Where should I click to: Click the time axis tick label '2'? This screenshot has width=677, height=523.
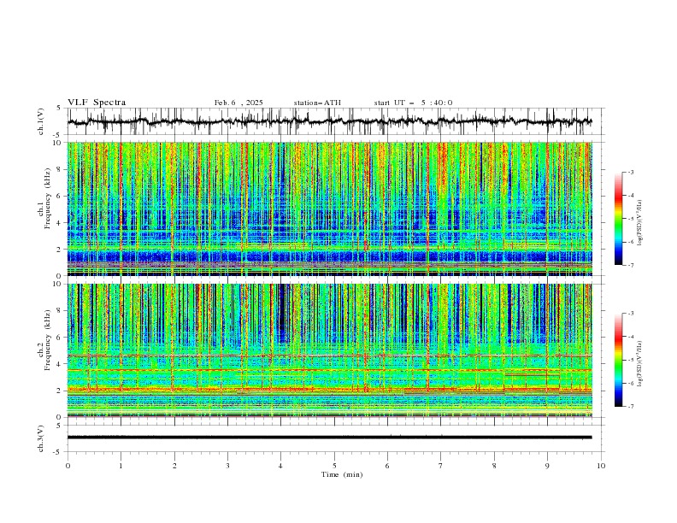tap(174, 466)
